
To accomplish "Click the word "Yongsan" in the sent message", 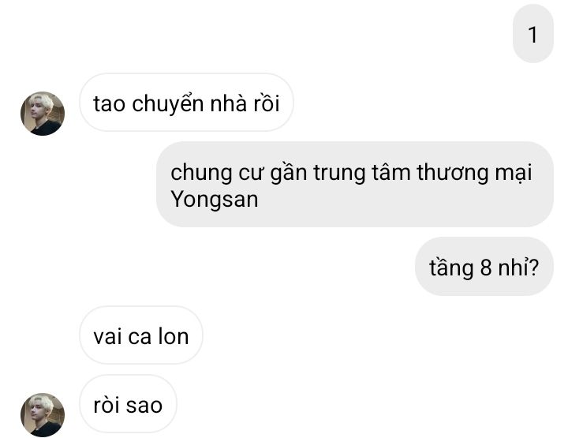I will 215,200.
